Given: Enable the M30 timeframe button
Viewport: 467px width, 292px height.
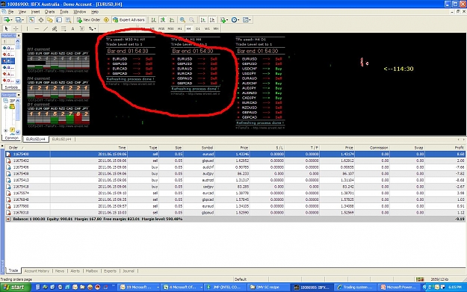Looking at the screenshot, I should (170, 28).
